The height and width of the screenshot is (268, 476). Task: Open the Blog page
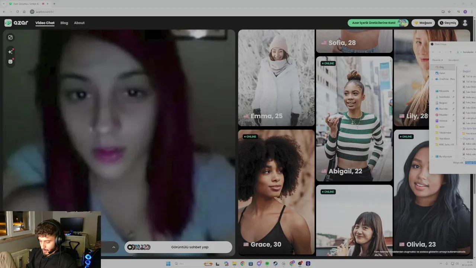point(64,23)
